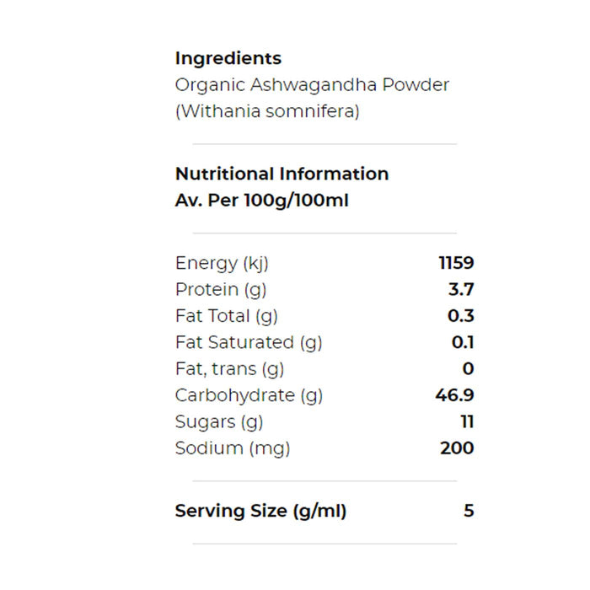Click the Energy (kj) row label
Viewport: 590px width, 590px height.
[222, 264]
